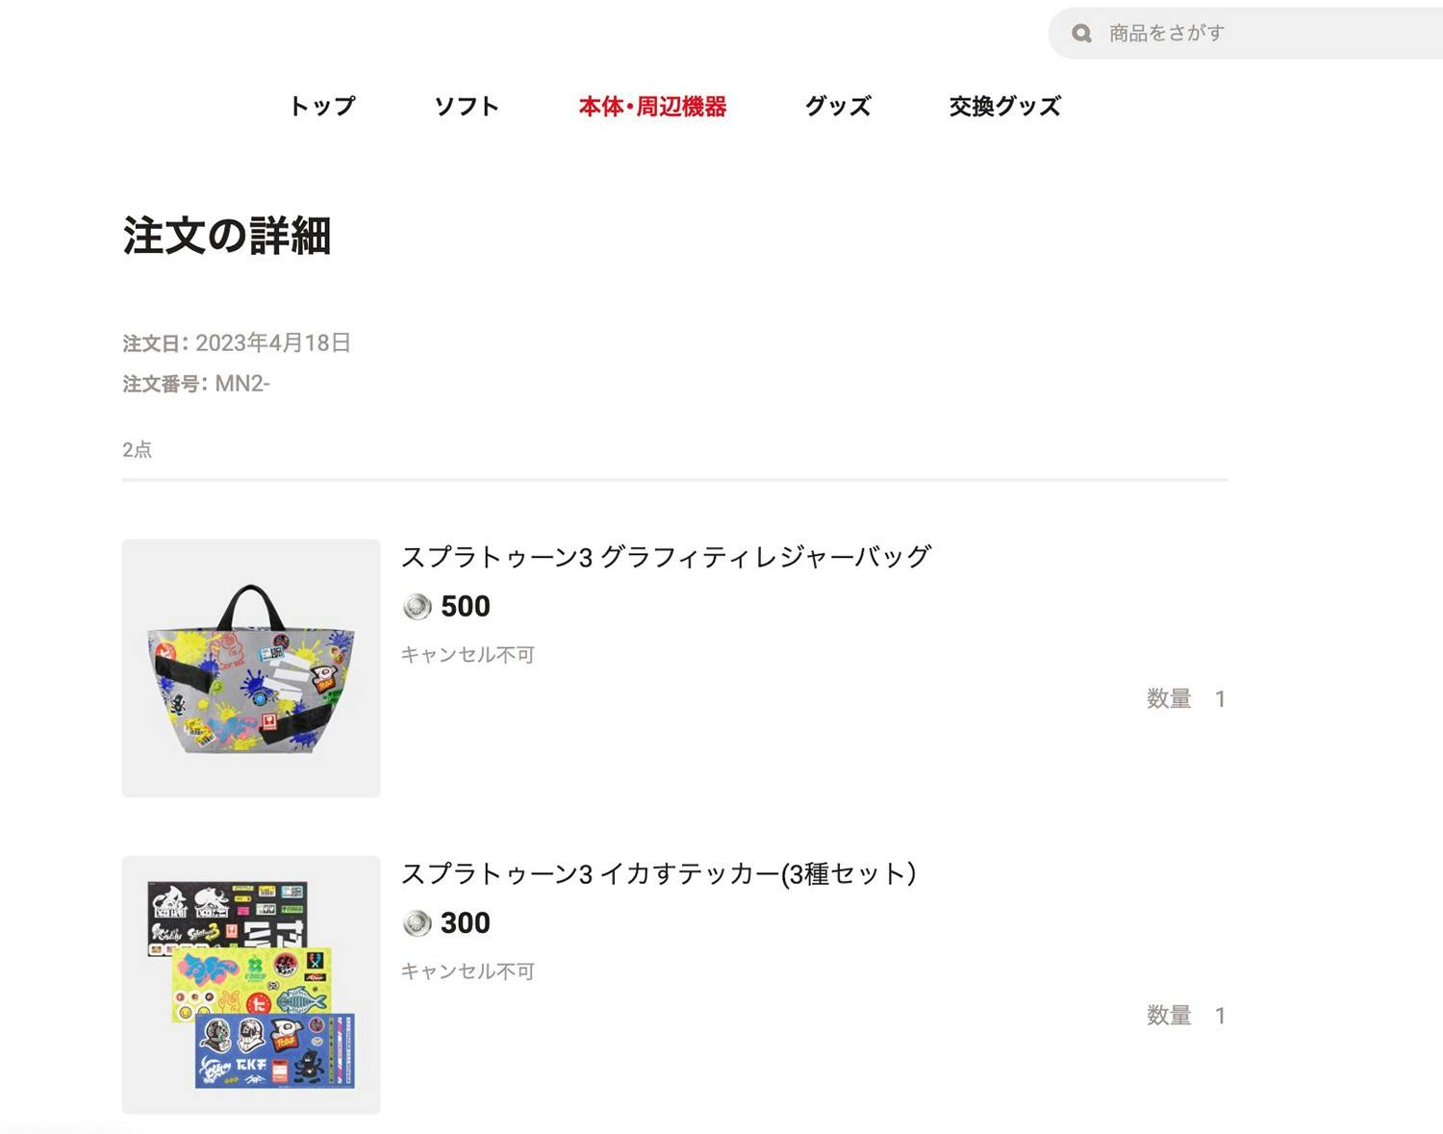Click the search magnifier icon
This screenshot has height=1134, width=1443.
click(x=1081, y=34)
